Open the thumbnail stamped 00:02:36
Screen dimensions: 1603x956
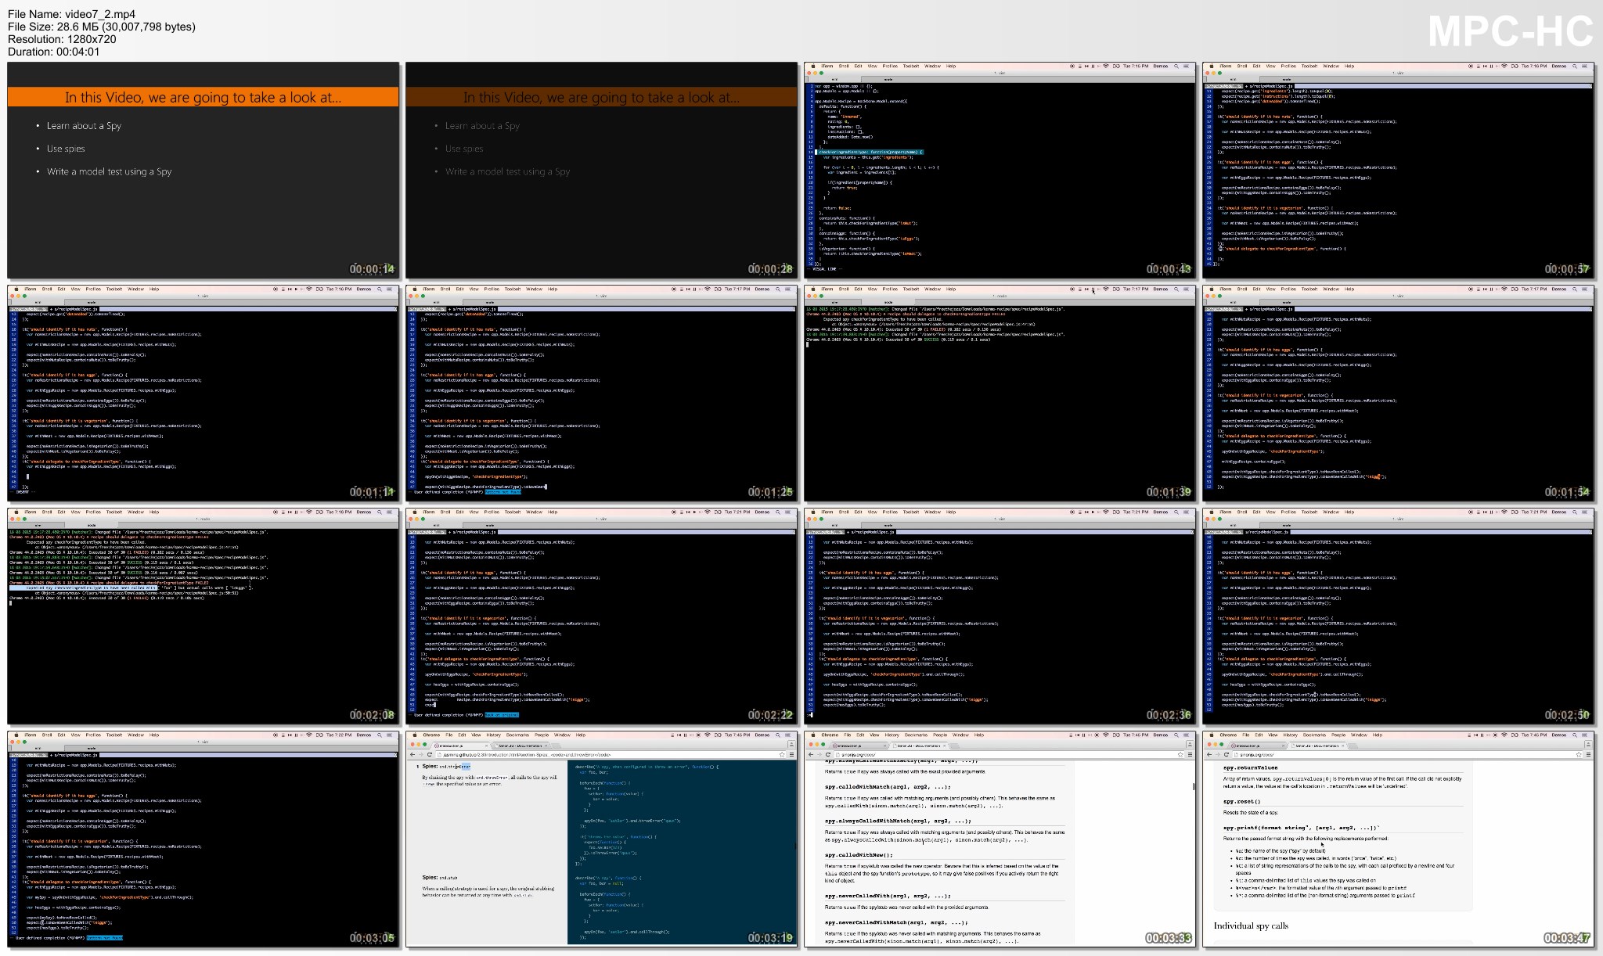coord(1000,616)
